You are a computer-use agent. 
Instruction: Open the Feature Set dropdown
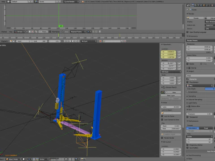pos(210,25)
